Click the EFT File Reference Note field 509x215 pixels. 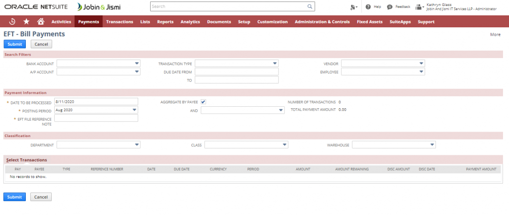96,118
